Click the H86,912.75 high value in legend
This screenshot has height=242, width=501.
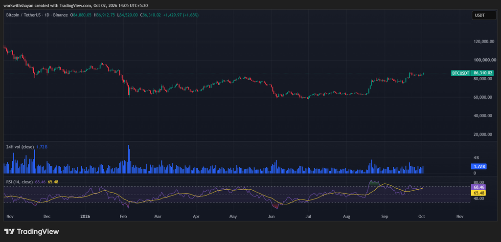105,15
